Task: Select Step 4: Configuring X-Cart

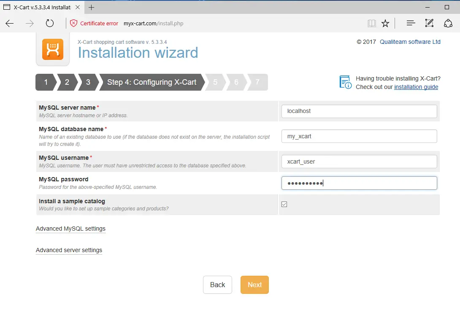Action: pyautogui.click(x=152, y=82)
